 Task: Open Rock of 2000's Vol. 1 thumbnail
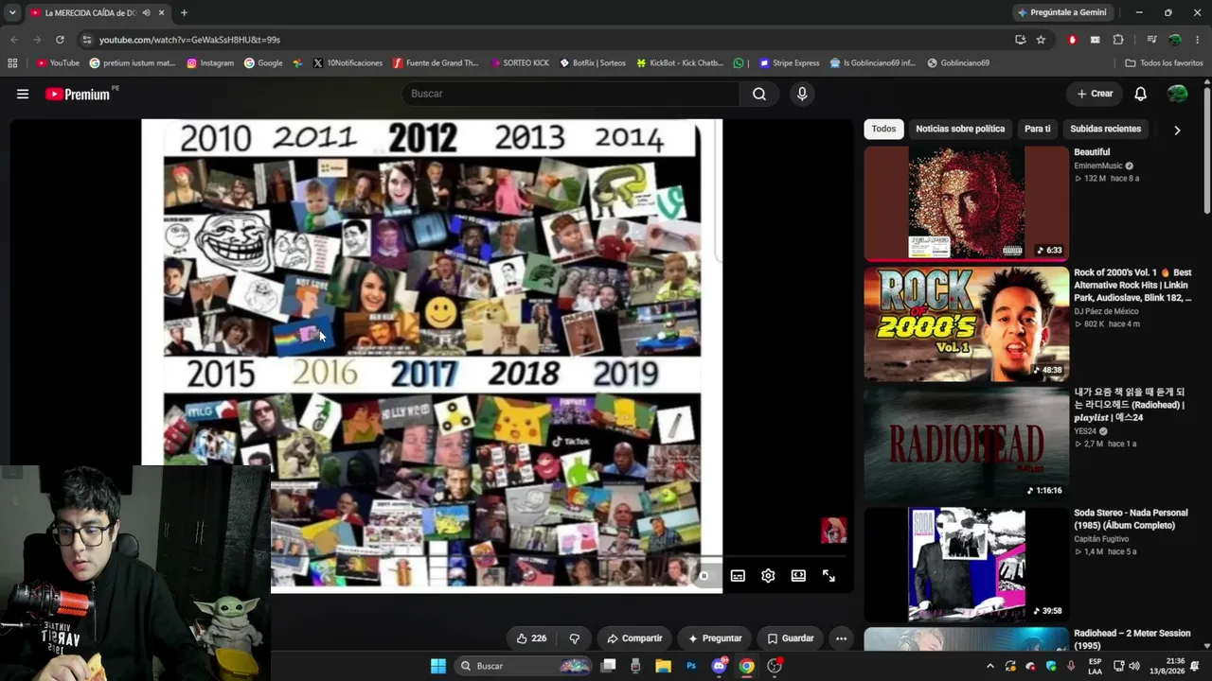[x=967, y=323]
